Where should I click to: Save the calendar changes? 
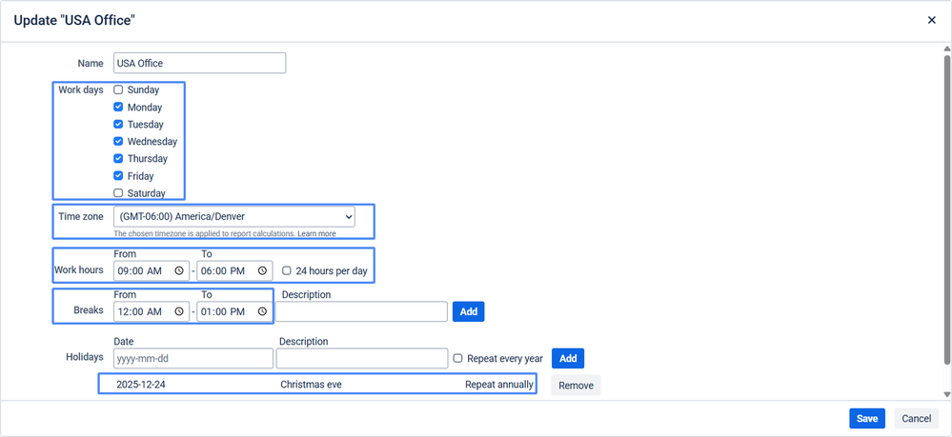point(866,419)
